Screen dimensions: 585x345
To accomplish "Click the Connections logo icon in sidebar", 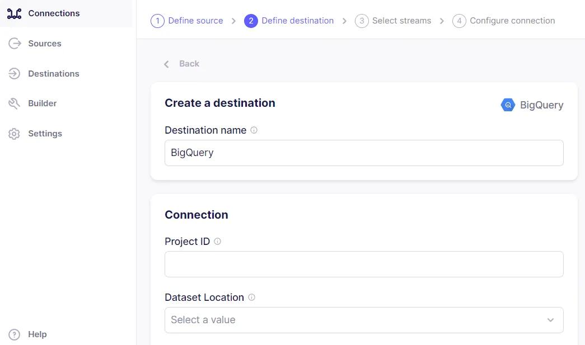I will coord(14,13).
